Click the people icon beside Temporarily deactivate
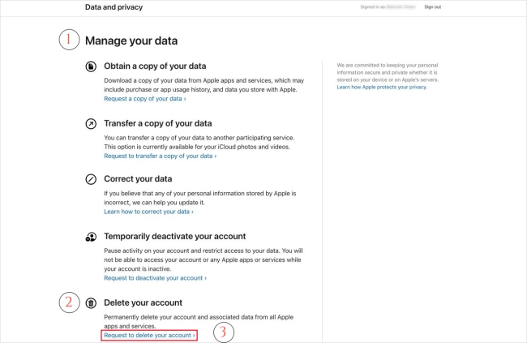527x343 pixels. coord(91,237)
